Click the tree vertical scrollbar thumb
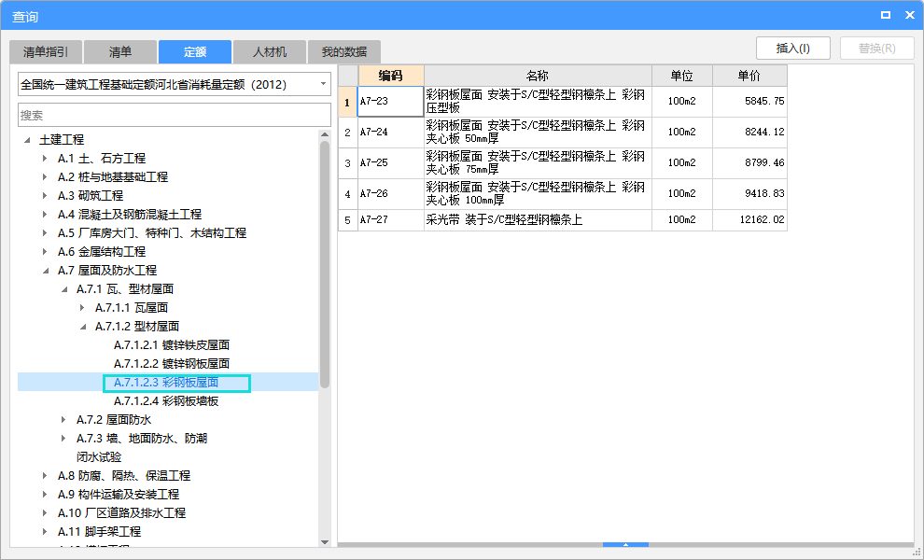The image size is (924, 560). tap(325, 265)
